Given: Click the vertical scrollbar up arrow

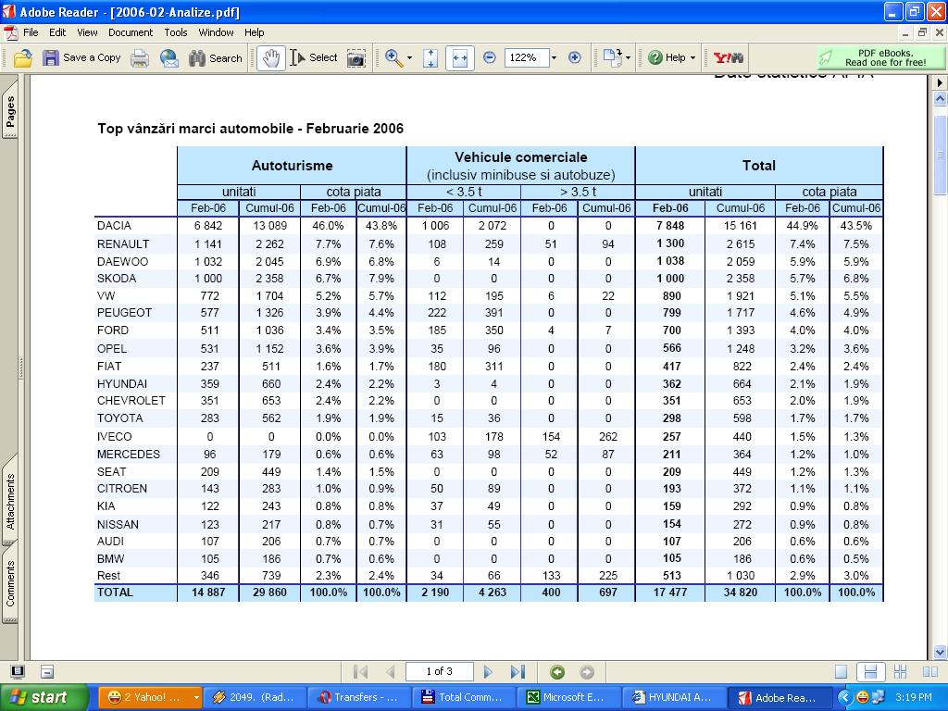Looking at the screenshot, I should (x=940, y=98).
